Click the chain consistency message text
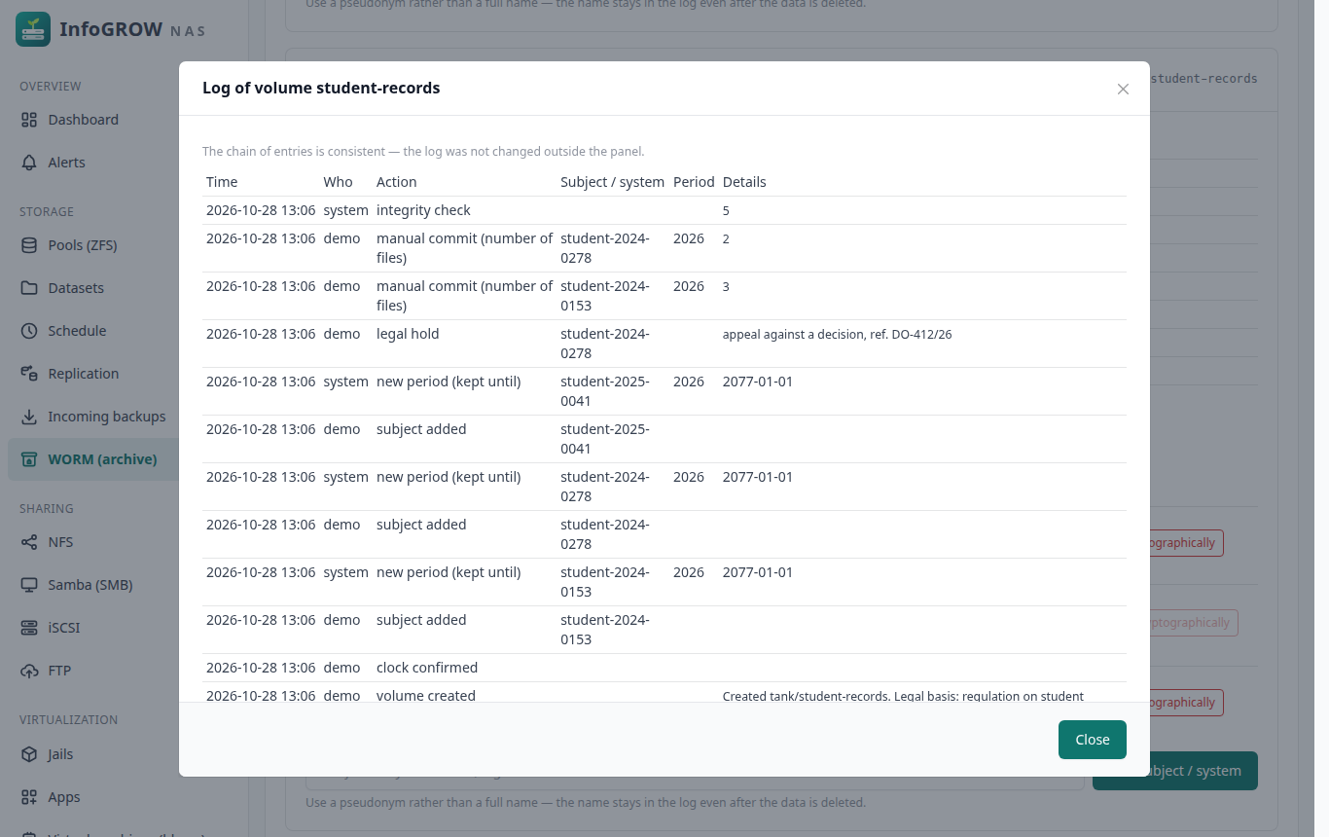Screen dimensions: 1329x837 click(423, 151)
